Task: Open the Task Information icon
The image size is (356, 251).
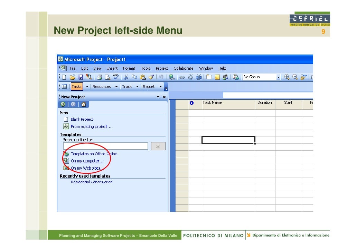Action: coord(209,77)
